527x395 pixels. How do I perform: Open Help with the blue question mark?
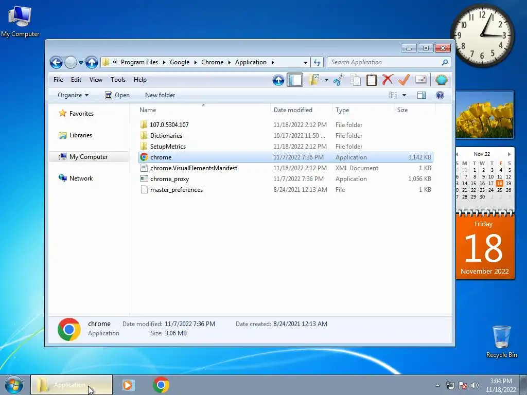pos(440,95)
